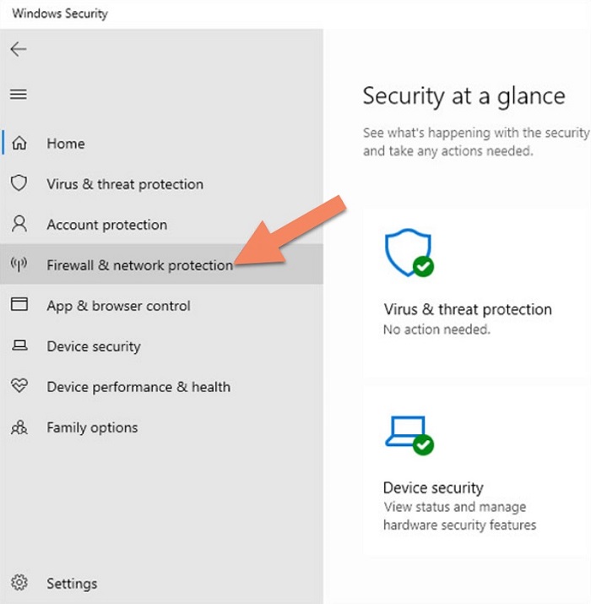
Task: Click the Home house icon
Action: [19, 144]
